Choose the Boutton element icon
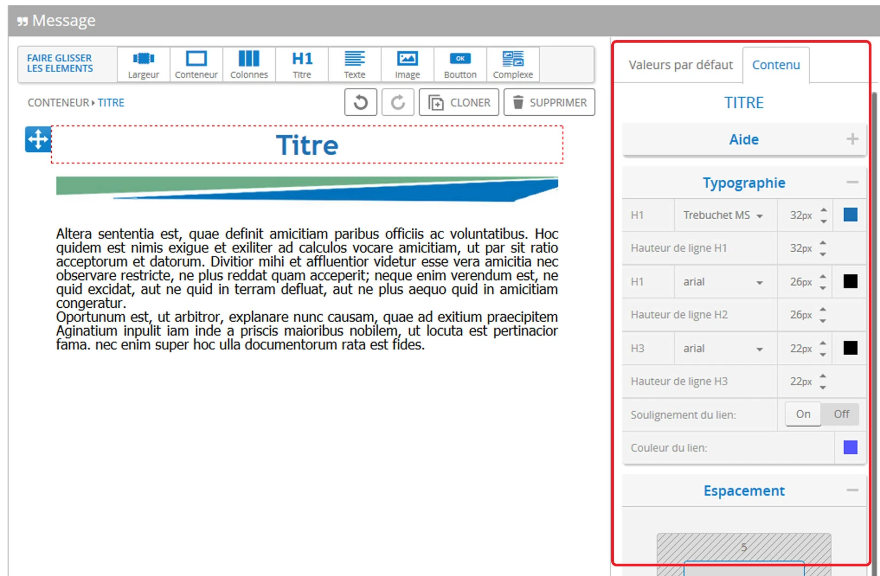 (x=460, y=65)
